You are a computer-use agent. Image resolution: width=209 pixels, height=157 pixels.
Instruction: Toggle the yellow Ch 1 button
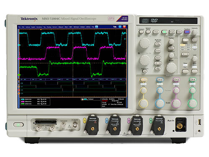[x=143, y=80]
